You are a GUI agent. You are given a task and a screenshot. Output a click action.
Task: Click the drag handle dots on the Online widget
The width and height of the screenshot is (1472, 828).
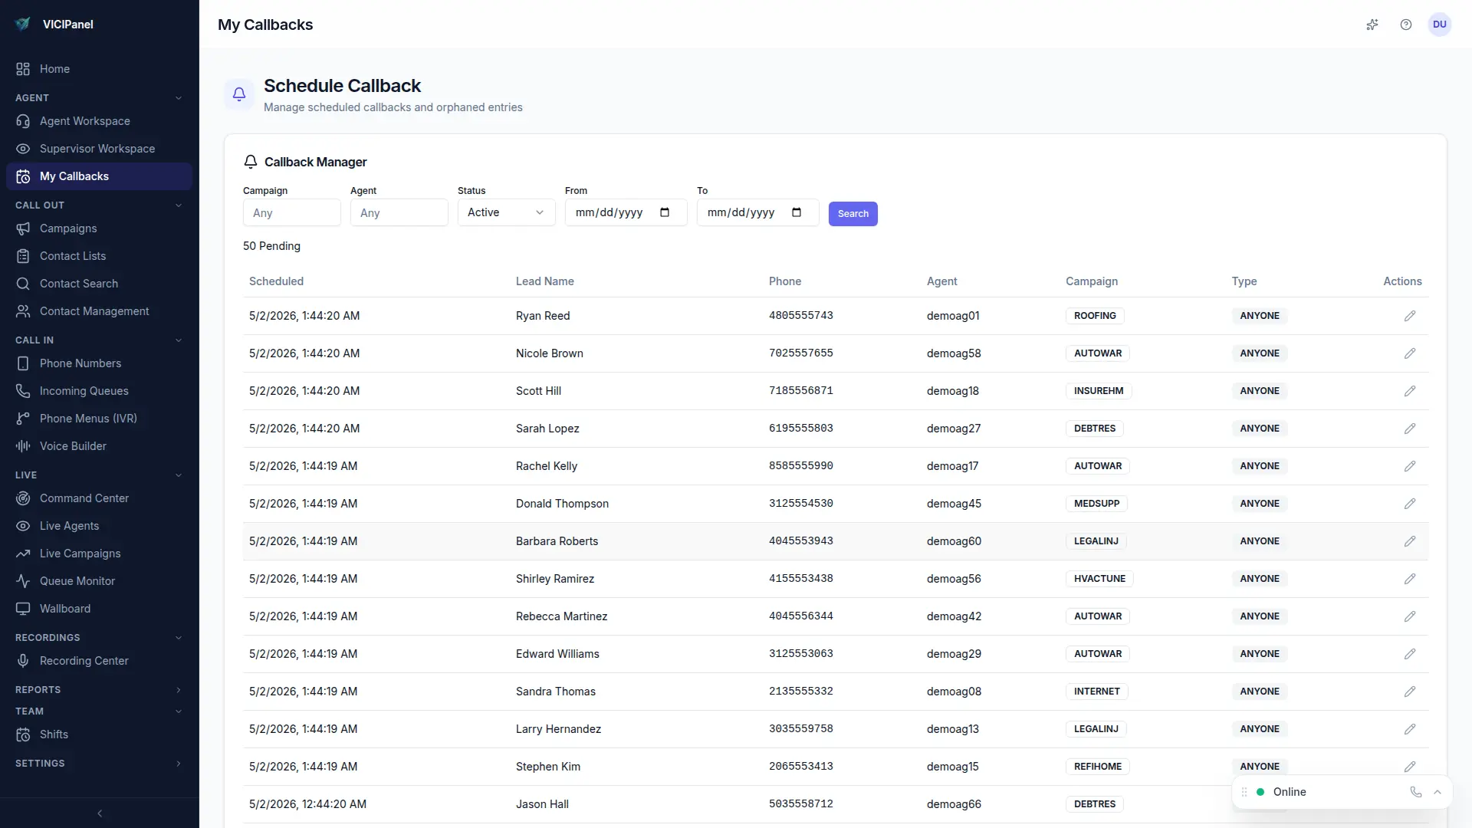1244,792
